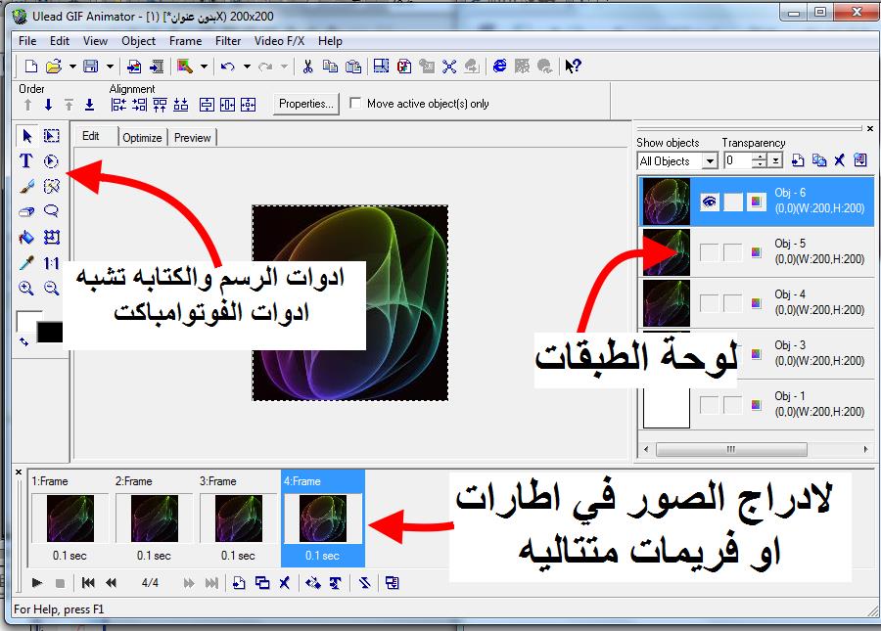This screenshot has height=631, width=881.
Task: Hide Obj - 6 using eye icon
Action: (x=710, y=202)
